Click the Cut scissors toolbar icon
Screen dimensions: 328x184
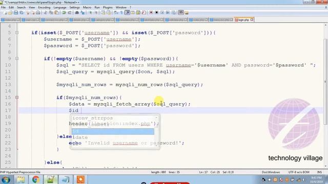pos(46,13)
